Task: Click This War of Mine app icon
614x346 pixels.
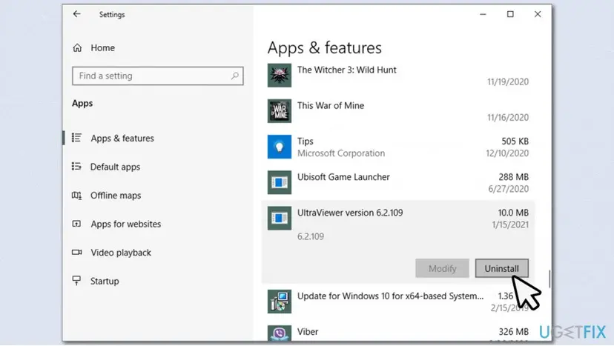Action: pos(280,111)
